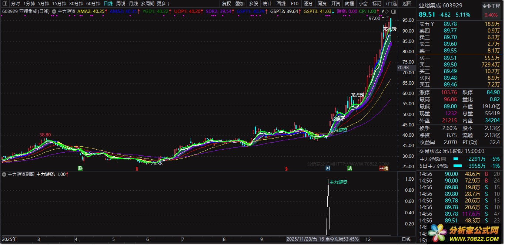Click the 减 marker icon on chart

[350, 169]
